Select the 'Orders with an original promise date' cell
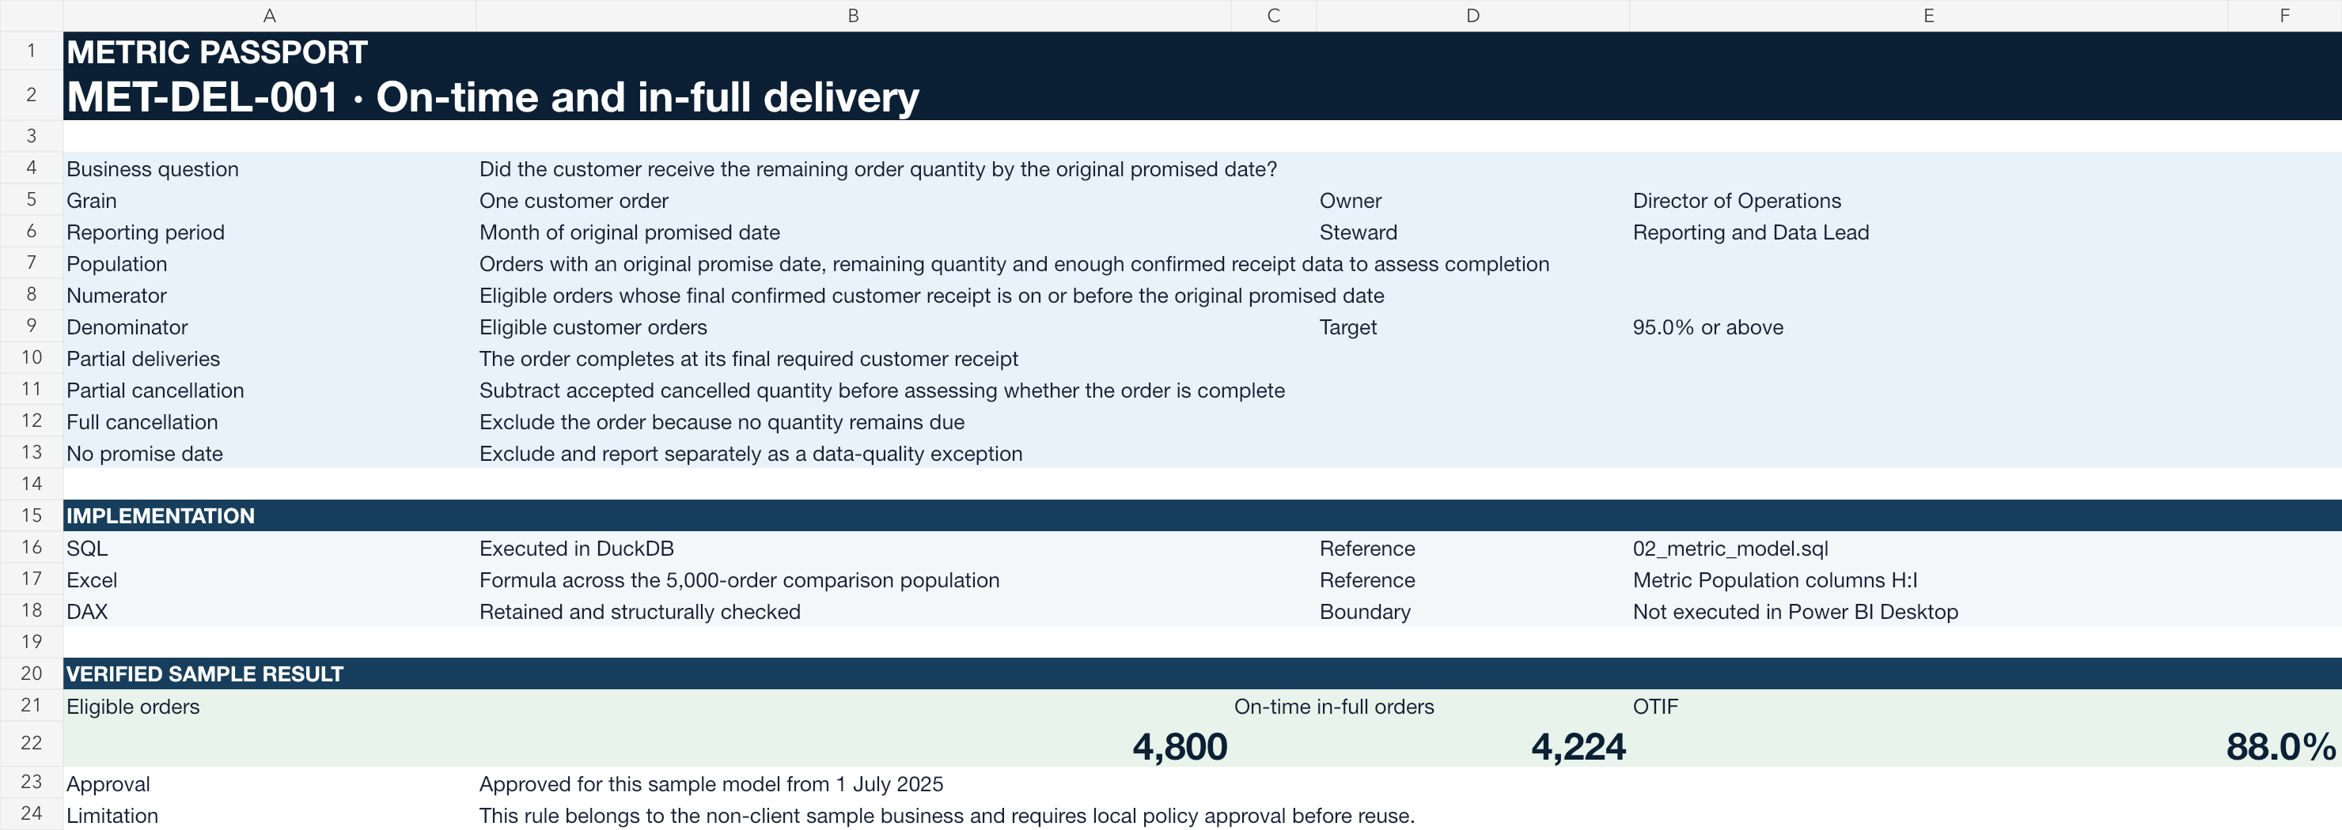This screenshot has height=830, width=2342. tap(1014, 263)
